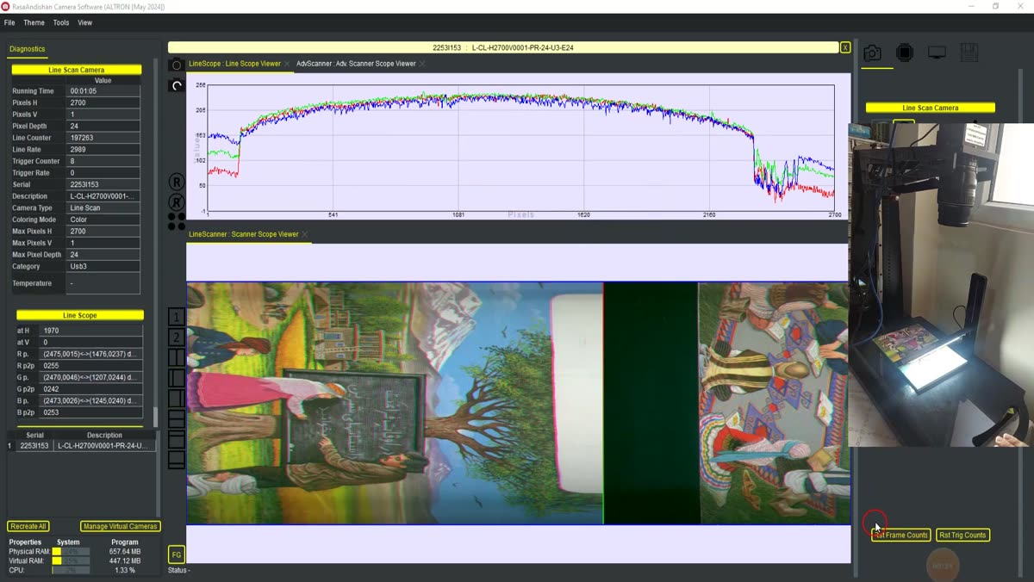Select layout icon numbered 1
The height and width of the screenshot is (582, 1034).
(176, 317)
